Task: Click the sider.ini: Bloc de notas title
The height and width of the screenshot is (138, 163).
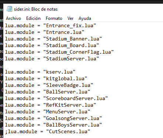Action: pyautogui.click(x=36, y=9)
